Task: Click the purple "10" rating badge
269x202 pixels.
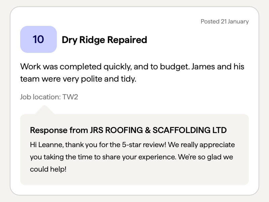Action: pos(38,39)
